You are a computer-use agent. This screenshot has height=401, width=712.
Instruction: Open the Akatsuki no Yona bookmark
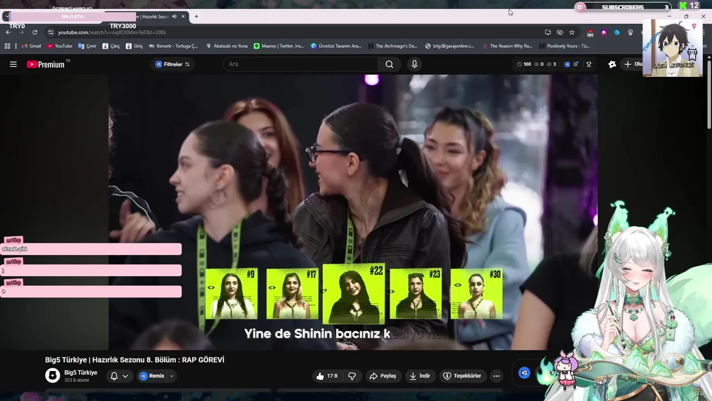point(227,46)
